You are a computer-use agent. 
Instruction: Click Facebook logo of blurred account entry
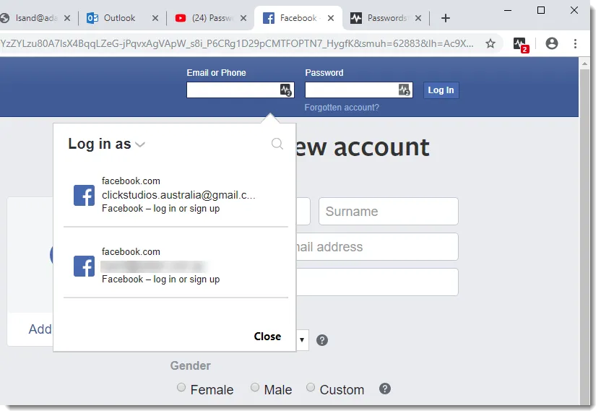(84, 266)
